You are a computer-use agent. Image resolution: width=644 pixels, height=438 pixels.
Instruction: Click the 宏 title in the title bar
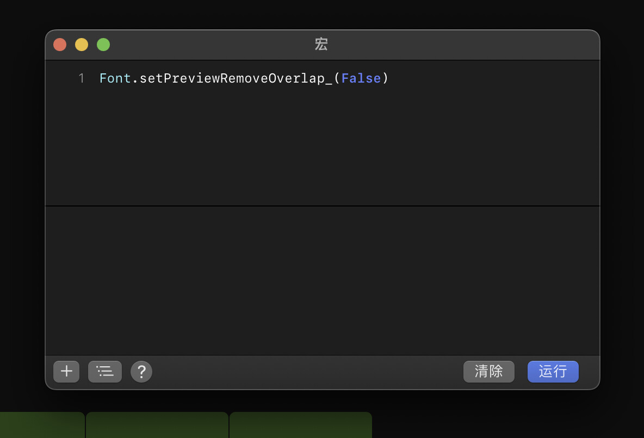[x=321, y=45]
